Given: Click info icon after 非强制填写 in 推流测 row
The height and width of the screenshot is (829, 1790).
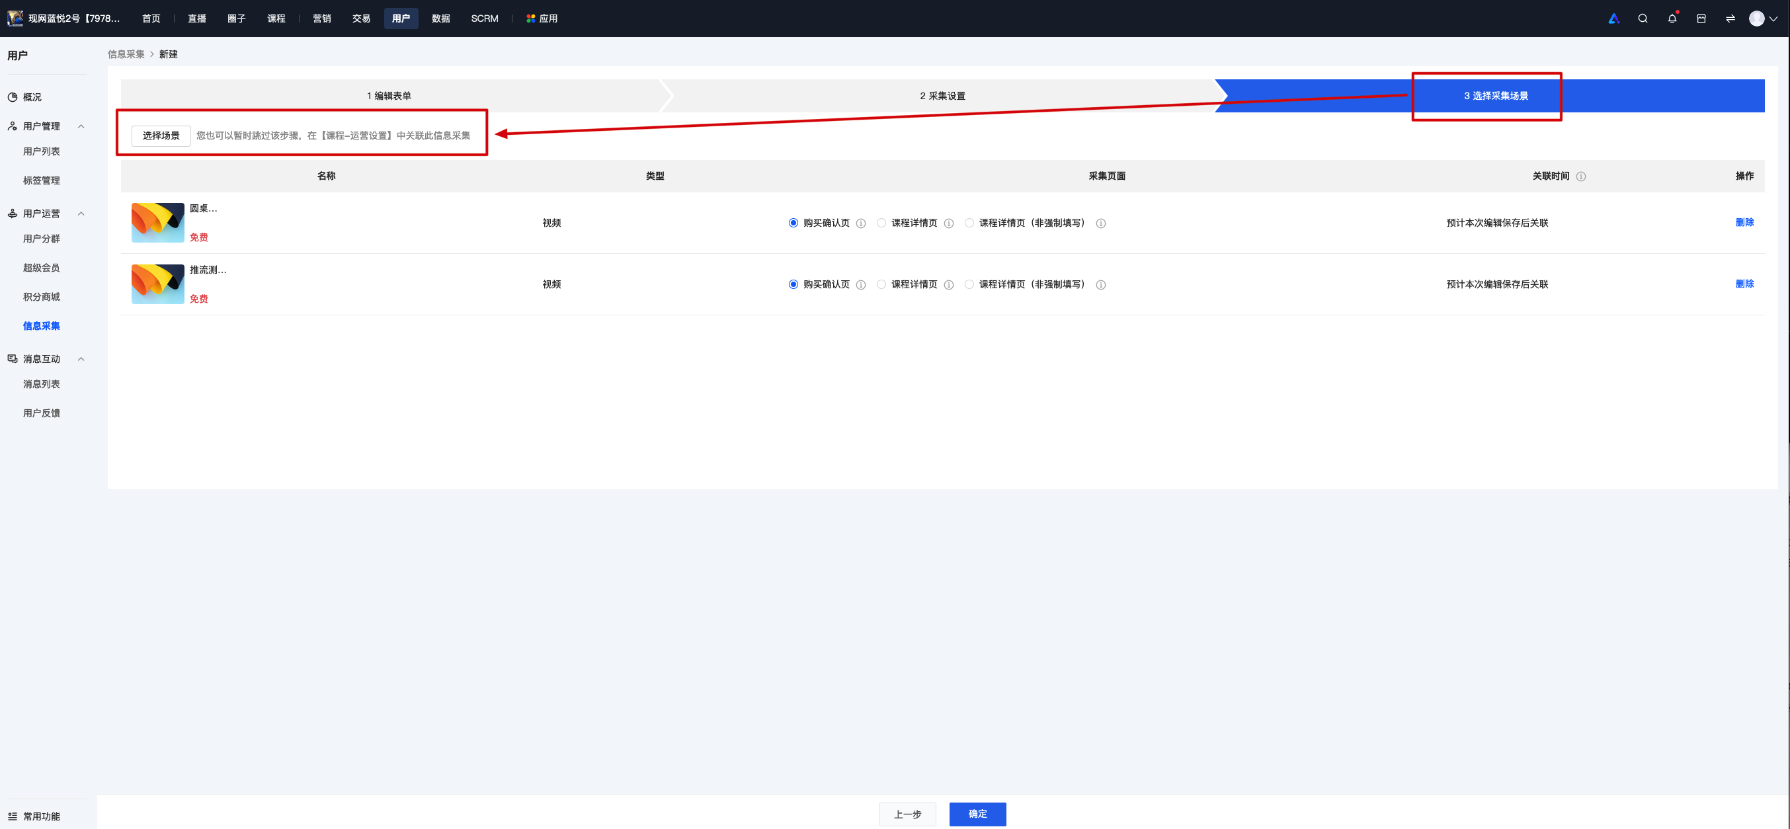Looking at the screenshot, I should coord(1101,285).
